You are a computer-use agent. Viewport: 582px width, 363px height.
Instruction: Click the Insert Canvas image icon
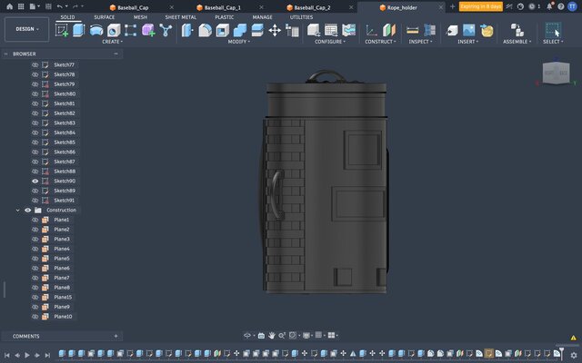(x=469, y=30)
